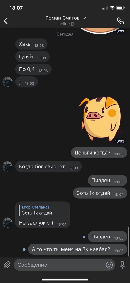Image resolution: width=130 pixels, height=283 pixels.
Task: Tap the "Гуляй" message bubble
Action: (32, 57)
